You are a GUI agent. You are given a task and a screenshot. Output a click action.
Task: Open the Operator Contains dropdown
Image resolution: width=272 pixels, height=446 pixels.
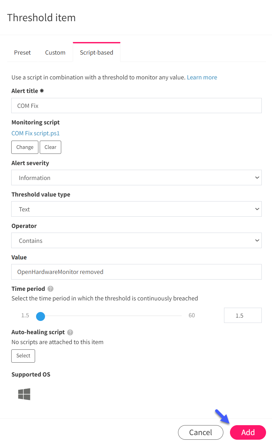point(136,241)
